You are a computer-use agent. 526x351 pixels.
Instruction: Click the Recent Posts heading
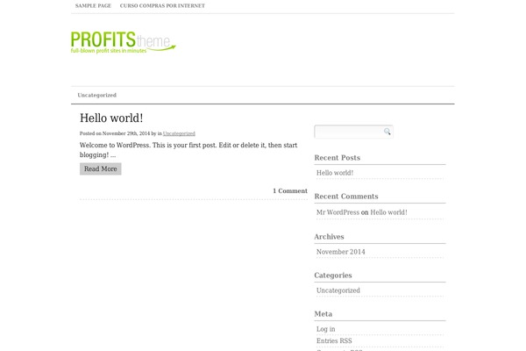point(338,158)
